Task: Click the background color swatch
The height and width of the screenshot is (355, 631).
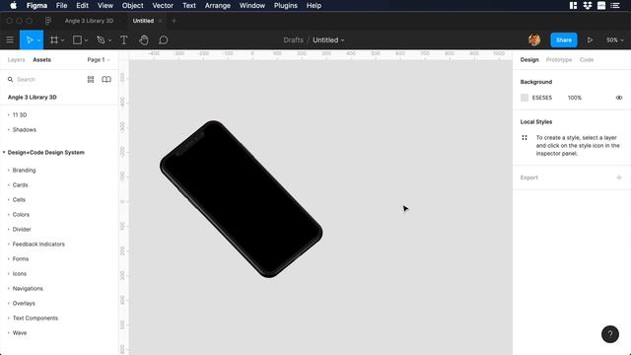Action: pyautogui.click(x=525, y=98)
